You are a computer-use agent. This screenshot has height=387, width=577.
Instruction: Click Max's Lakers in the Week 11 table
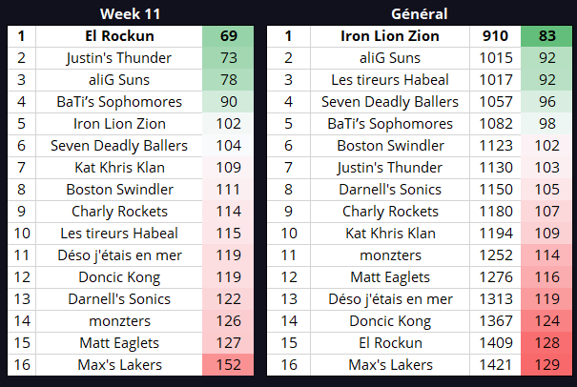pos(119,365)
